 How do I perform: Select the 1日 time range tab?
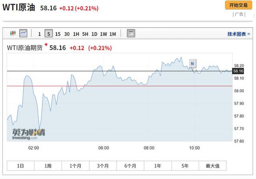21,166
